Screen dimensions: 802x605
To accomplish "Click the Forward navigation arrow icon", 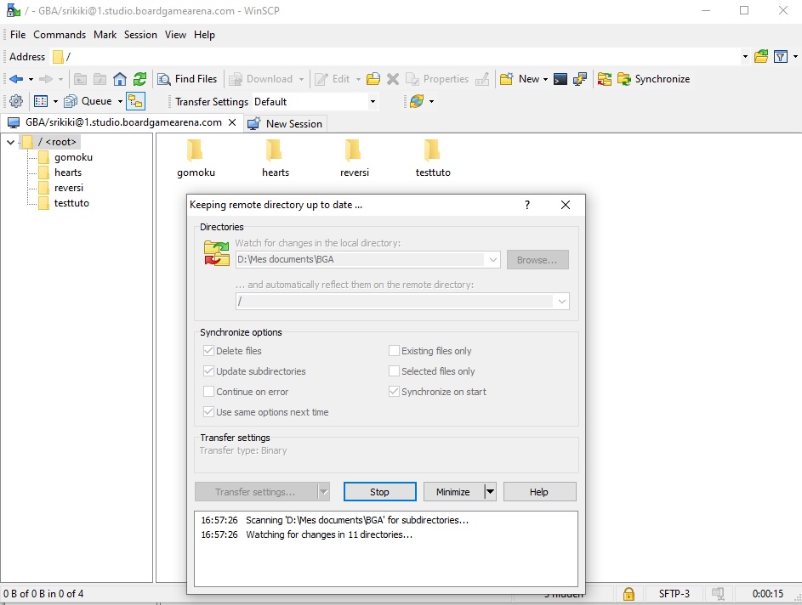I will coord(46,79).
